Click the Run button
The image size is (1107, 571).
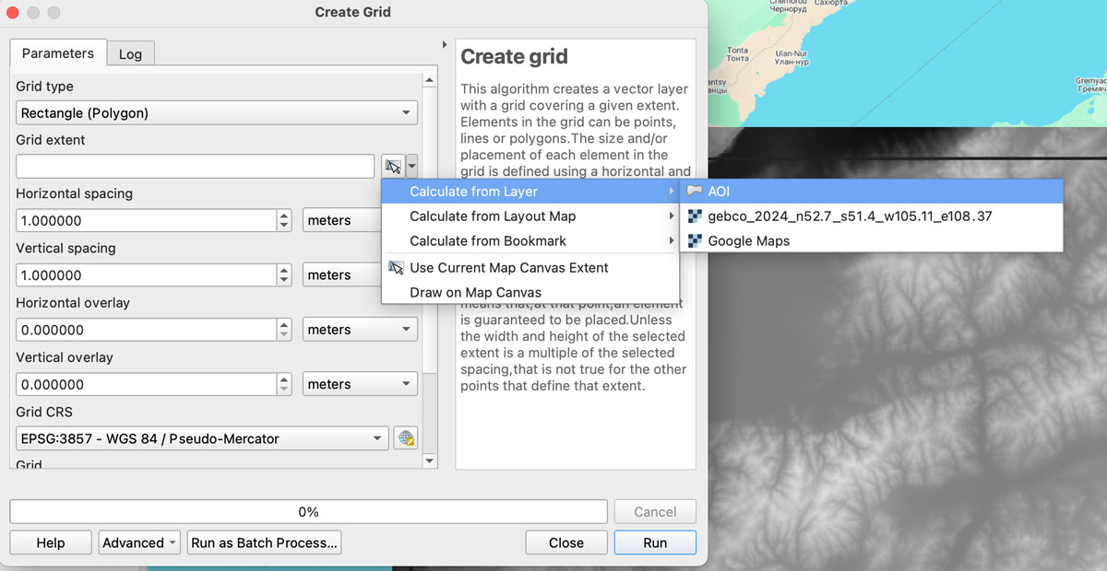655,542
